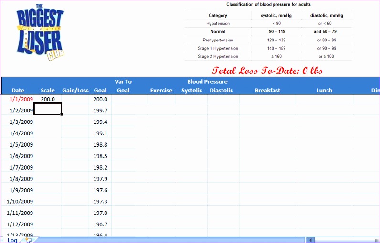Click the horizontal scrollbar track
This screenshot has height=243, width=380.
click(347, 240)
